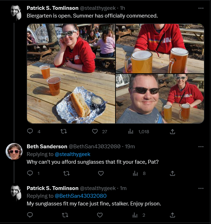This screenshot has width=211, height=224.
Task: Like Beth Sanderson's sunglasses reply
Action: pyautogui.click(x=101, y=173)
